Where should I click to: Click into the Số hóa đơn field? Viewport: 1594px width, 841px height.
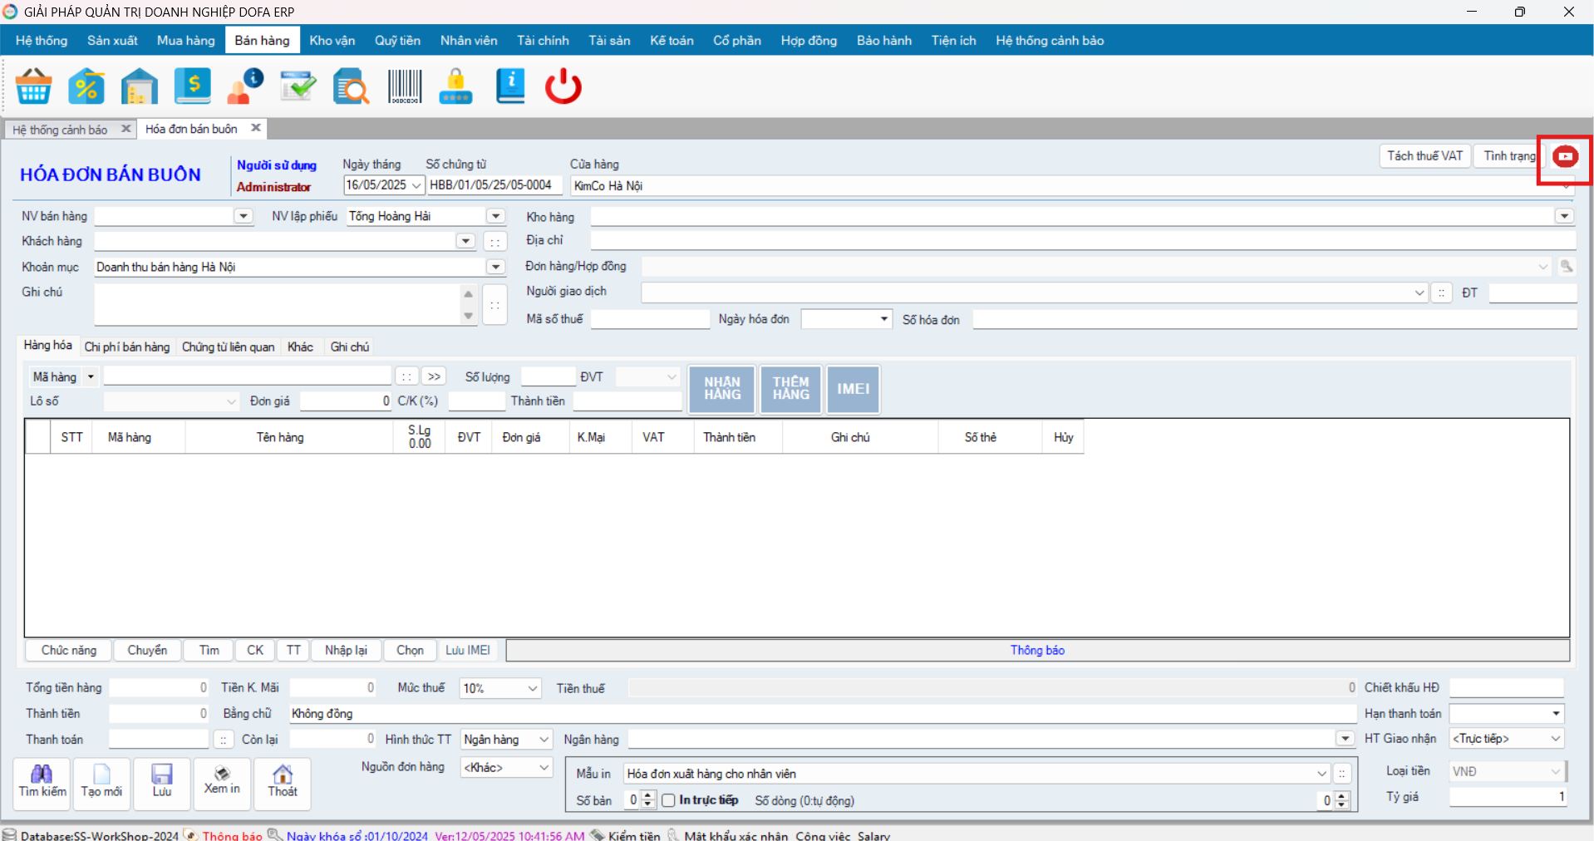coord(1274,319)
